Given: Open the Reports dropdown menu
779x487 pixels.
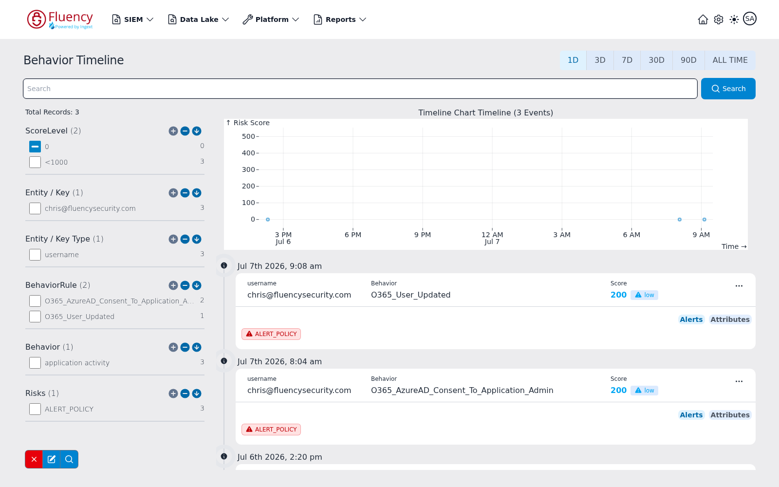Looking at the screenshot, I should tap(340, 19).
